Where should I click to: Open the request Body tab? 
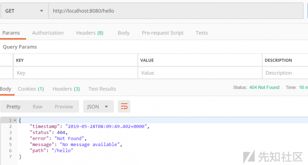pos(124,33)
